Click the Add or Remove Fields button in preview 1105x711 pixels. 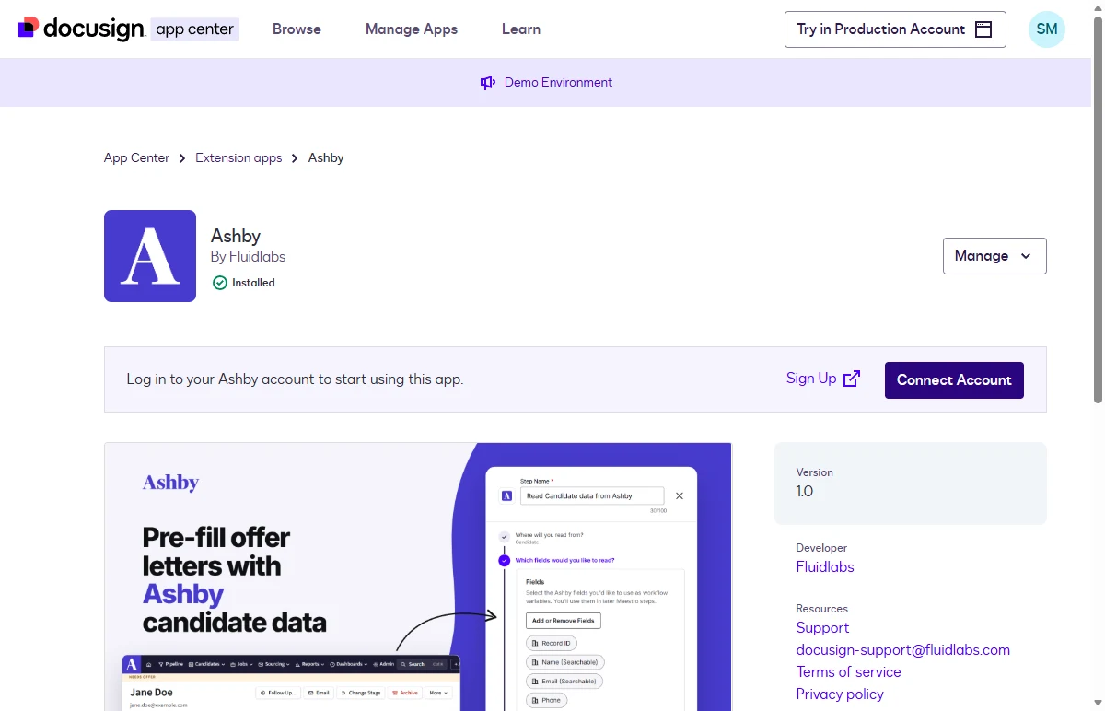point(564,621)
